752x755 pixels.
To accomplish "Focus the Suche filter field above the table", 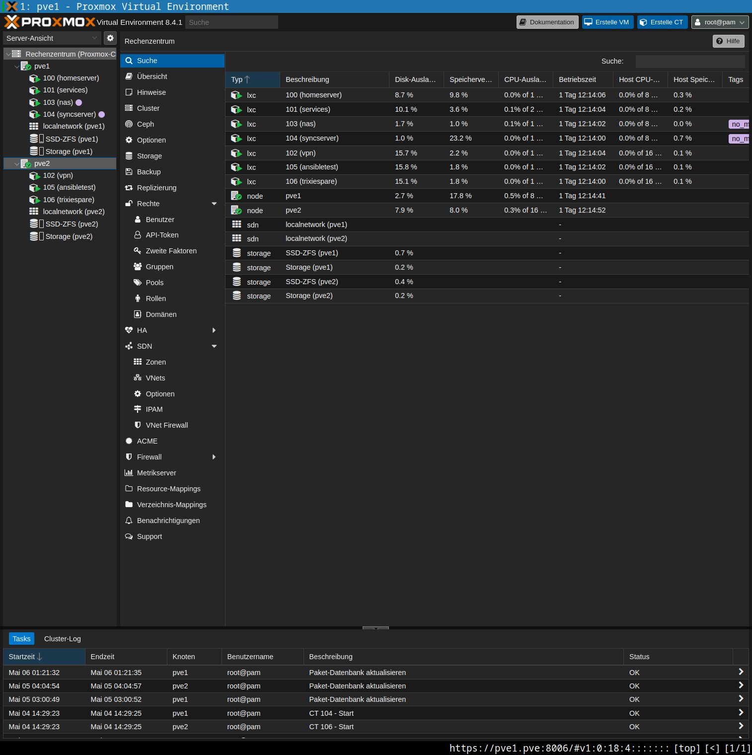I will click(690, 61).
